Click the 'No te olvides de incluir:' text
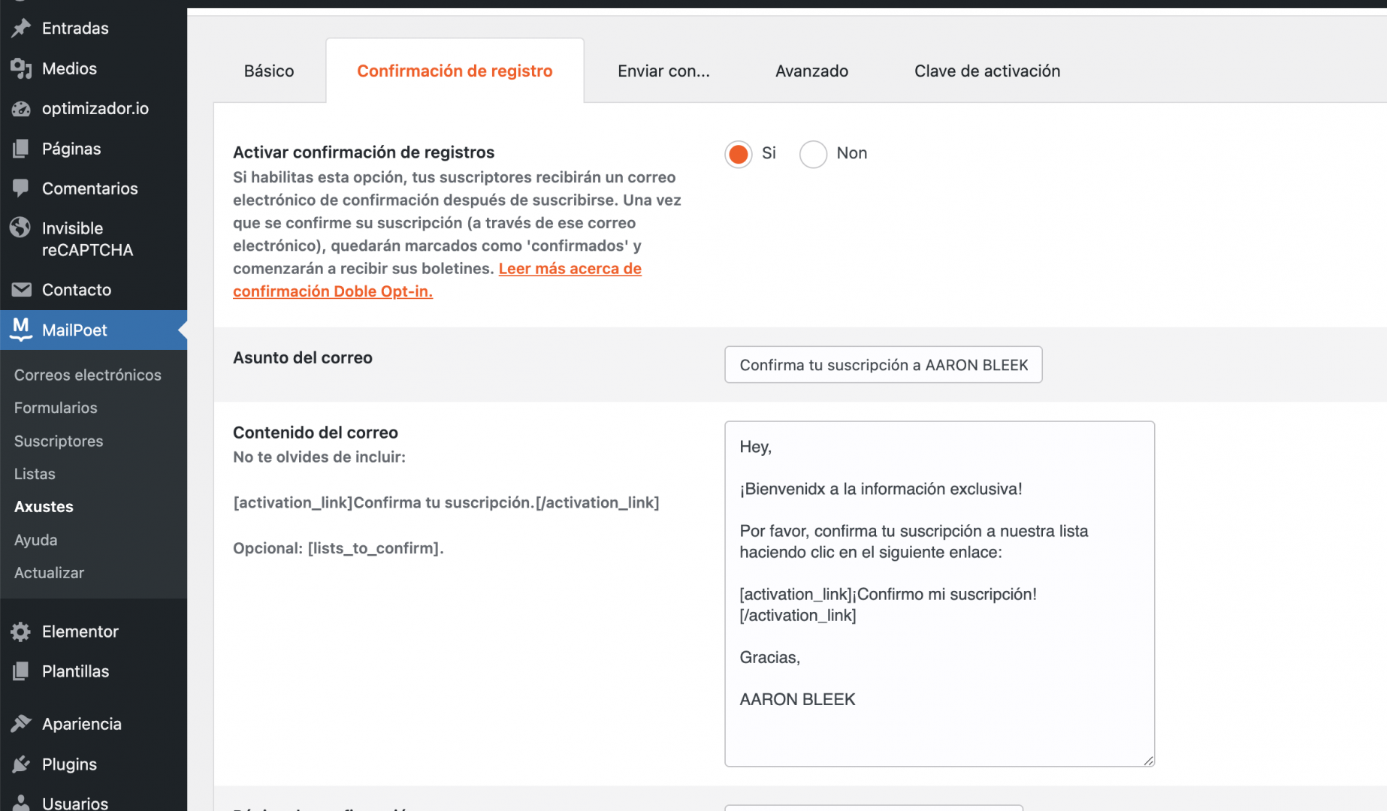The image size is (1387, 811). pos(319,457)
